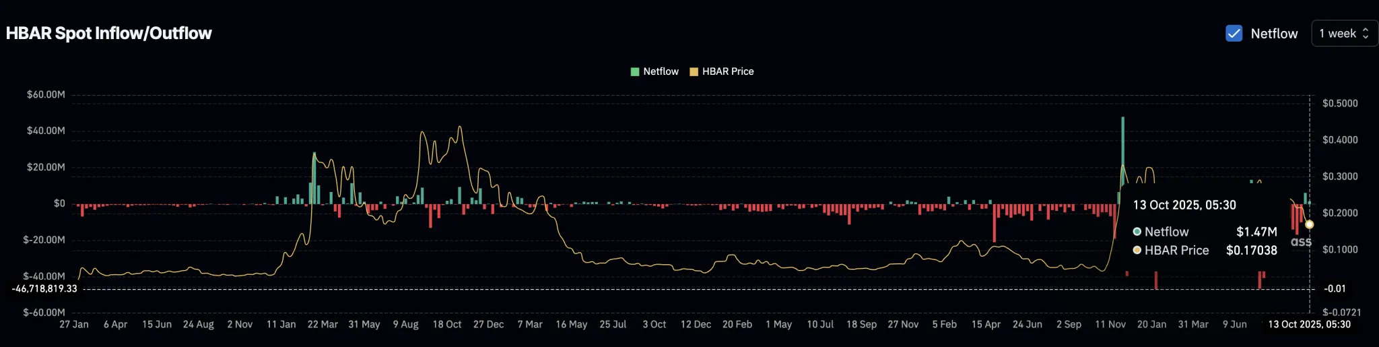Uncheck the Netflow checkbox
This screenshot has height=347, width=1379.
pyautogui.click(x=1234, y=33)
